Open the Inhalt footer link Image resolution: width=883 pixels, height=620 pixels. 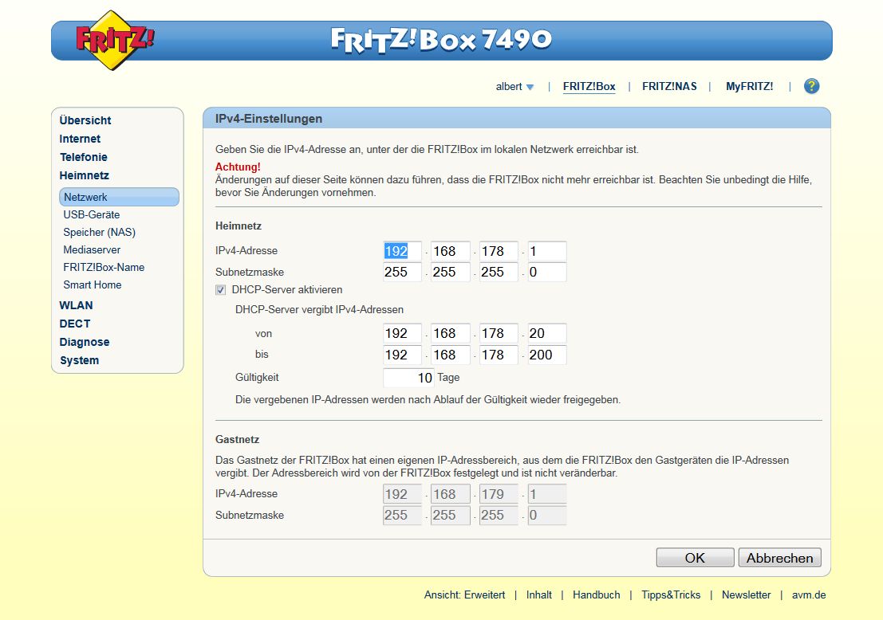coord(539,594)
